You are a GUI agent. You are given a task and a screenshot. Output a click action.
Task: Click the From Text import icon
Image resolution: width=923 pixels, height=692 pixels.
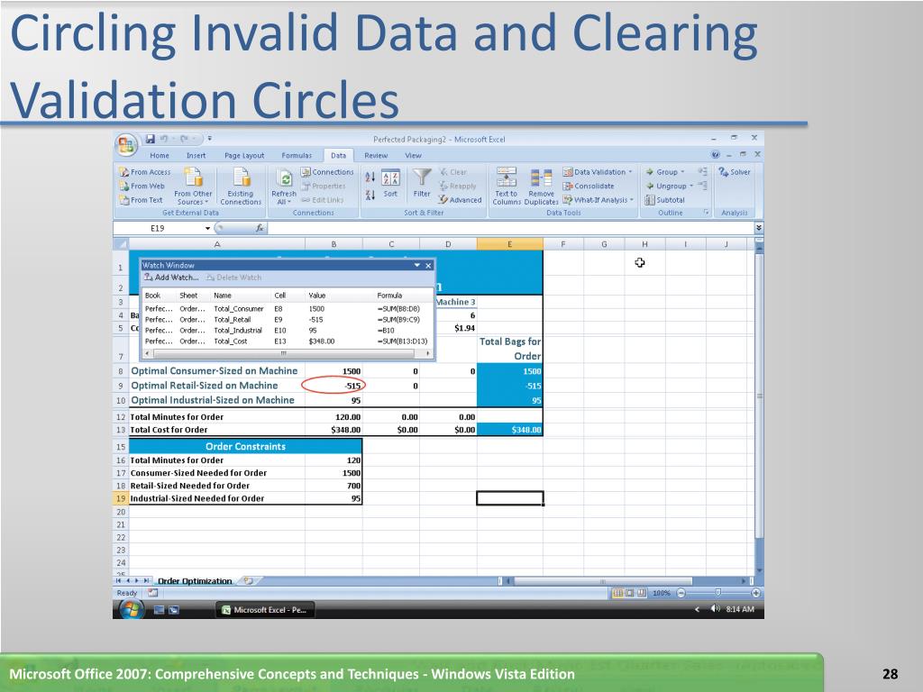click(x=142, y=200)
